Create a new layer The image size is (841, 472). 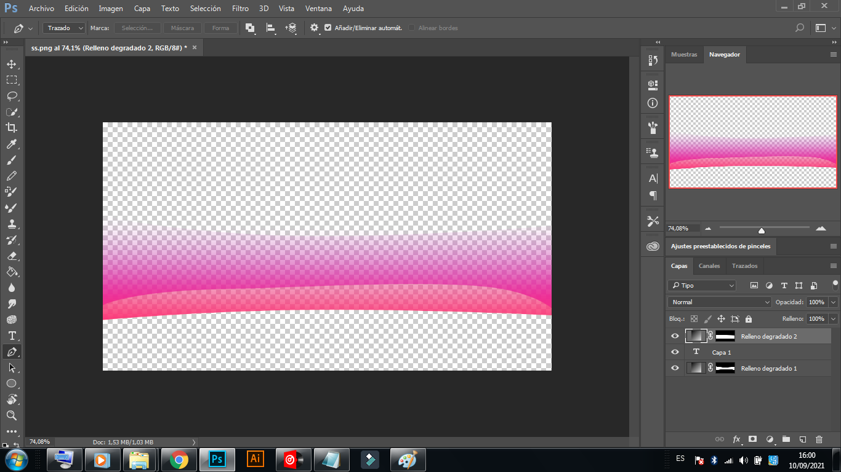click(x=802, y=439)
